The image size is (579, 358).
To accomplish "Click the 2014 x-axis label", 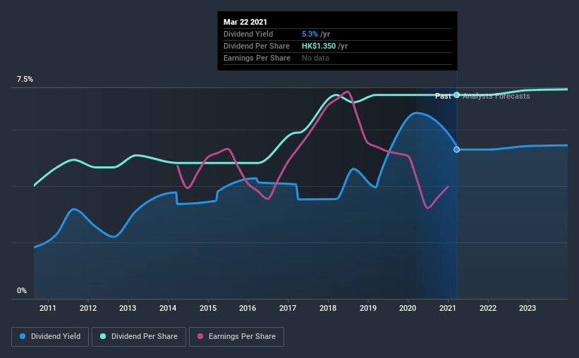I will click(168, 308).
